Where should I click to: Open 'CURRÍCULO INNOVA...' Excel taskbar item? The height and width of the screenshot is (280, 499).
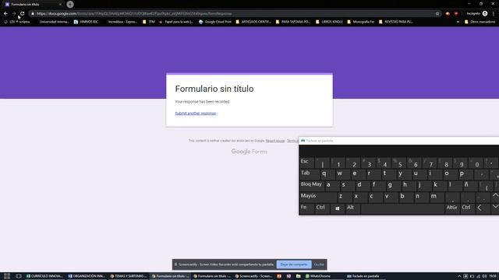(45, 276)
